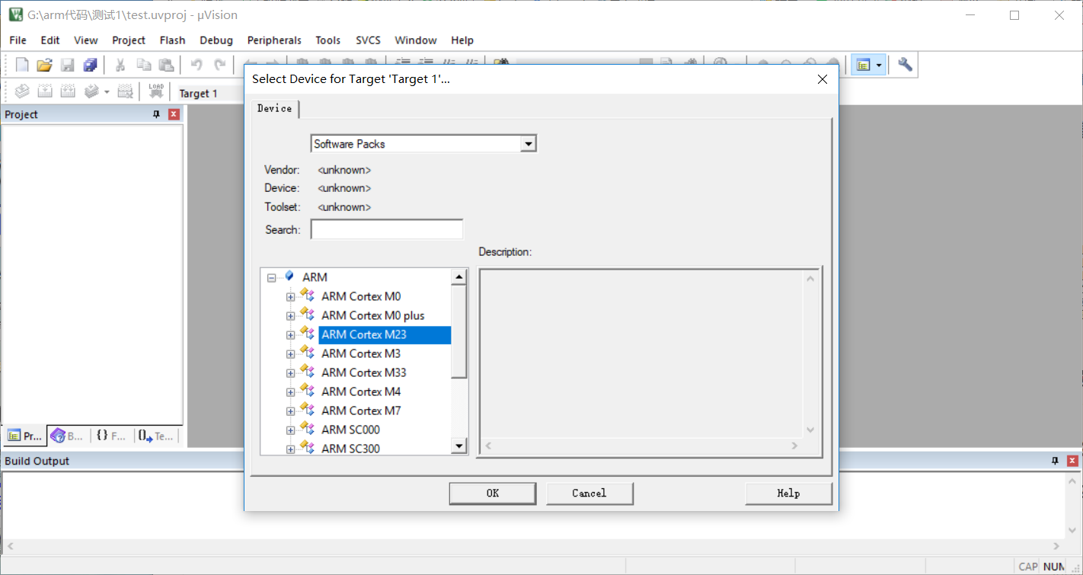Click the Save floppy disk icon

point(68,65)
